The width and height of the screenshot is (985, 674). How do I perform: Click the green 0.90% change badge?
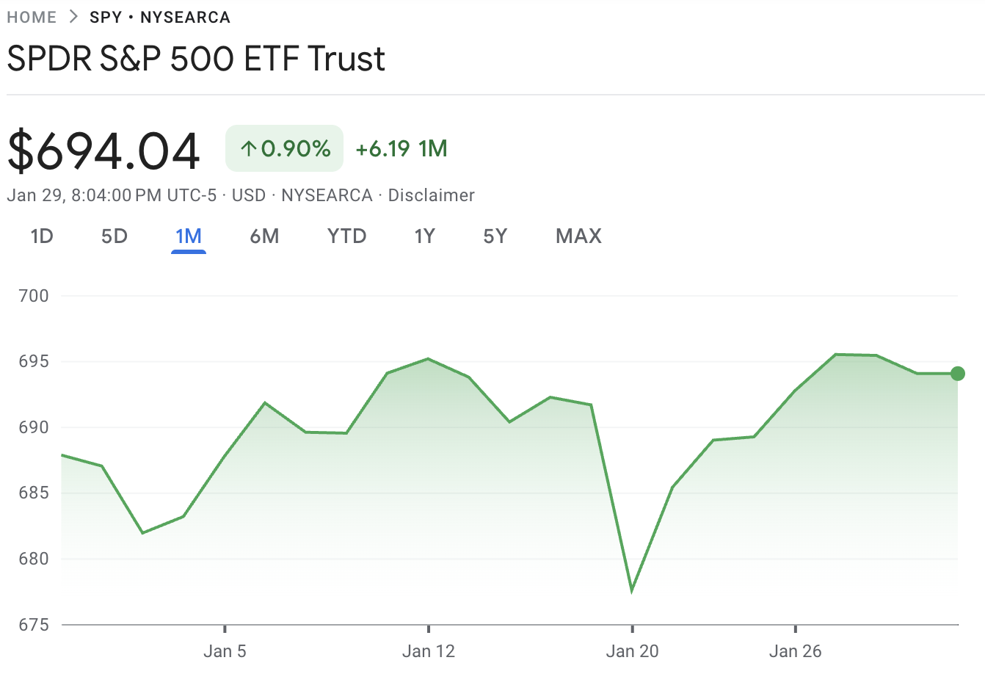(x=284, y=148)
